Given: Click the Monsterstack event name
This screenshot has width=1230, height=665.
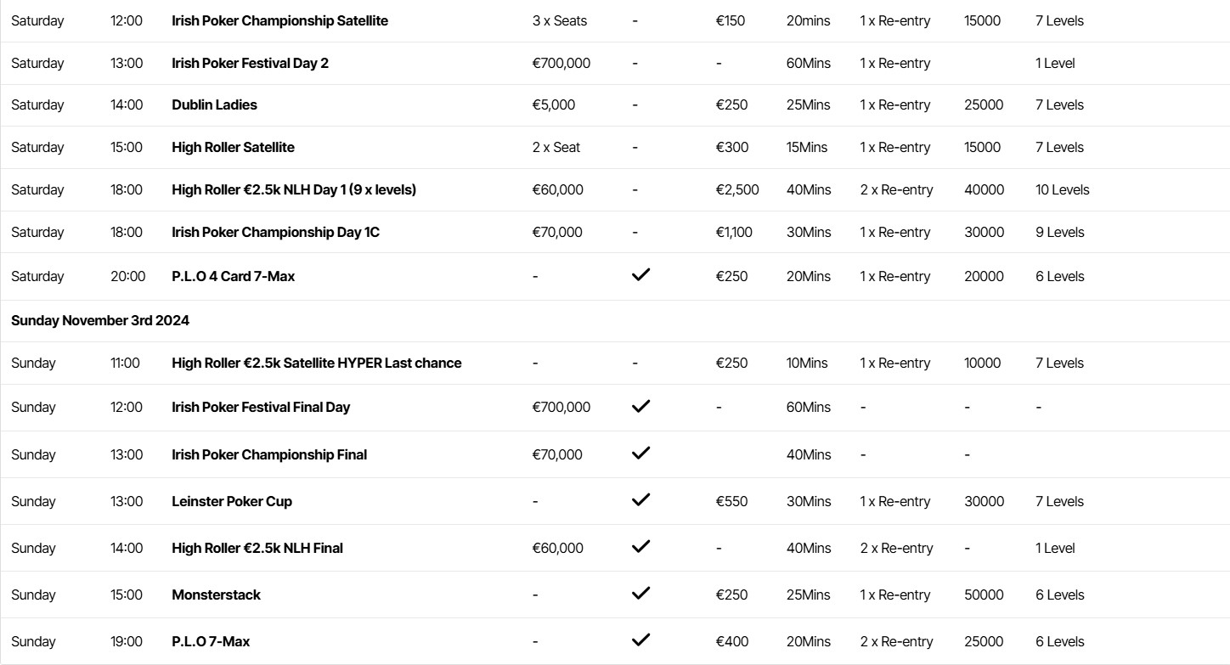Looking at the screenshot, I should point(216,595).
